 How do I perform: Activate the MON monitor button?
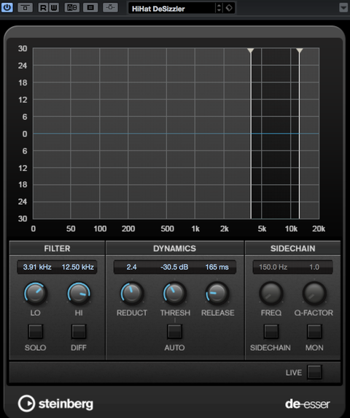pyautogui.click(x=314, y=331)
